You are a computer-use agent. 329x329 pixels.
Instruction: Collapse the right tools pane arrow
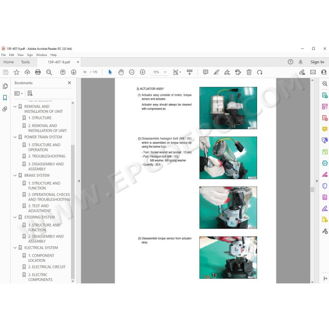tap(317, 181)
